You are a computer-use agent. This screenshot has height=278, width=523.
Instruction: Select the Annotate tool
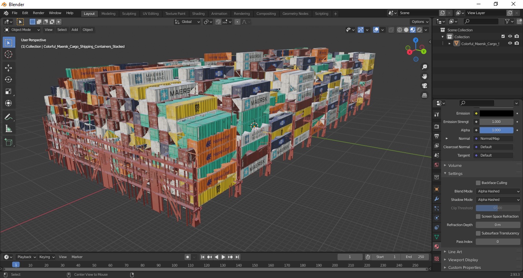tap(8, 117)
